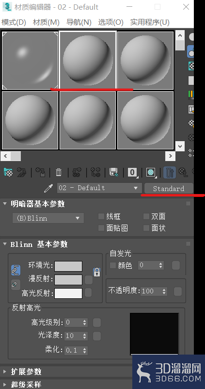The image size is (205, 389).
Task: Assign material to selection icon
Action: point(40,172)
